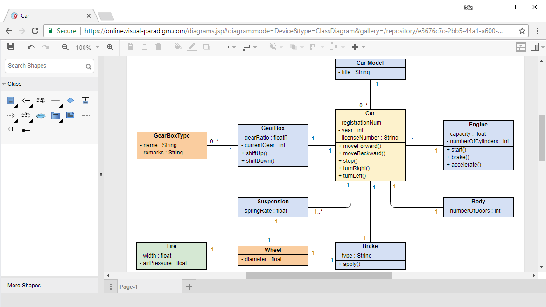This screenshot has width=546, height=307.
Task: Pick the Abstraction «a» arrow shape
Action: coord(26,115)
